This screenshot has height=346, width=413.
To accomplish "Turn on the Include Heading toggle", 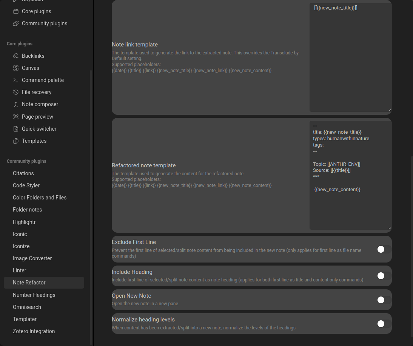I will click(384, 276).
